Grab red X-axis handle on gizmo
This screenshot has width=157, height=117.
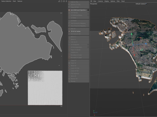(x=134, y=55)
